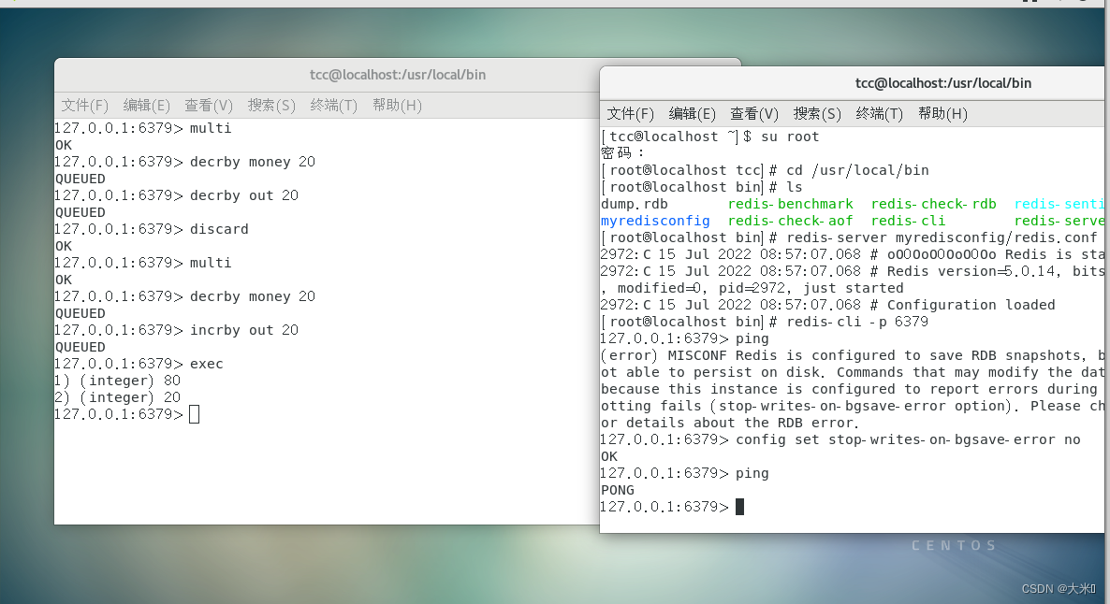
Task: Click the 'cd /usr/local/bin' command line
Action: [x=766, y=170]
